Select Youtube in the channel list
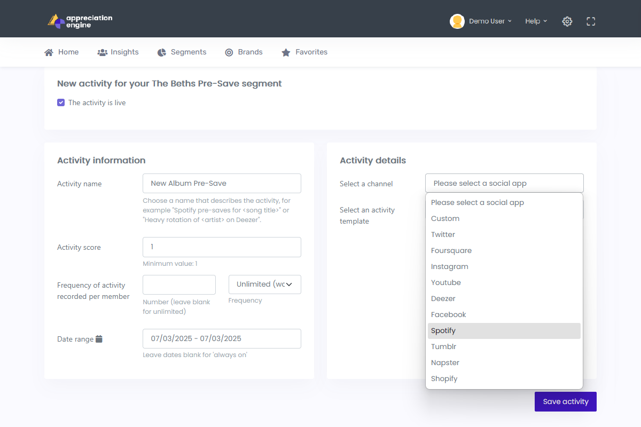The height and width of the screenshot is (427, 641). click(504, 282)
